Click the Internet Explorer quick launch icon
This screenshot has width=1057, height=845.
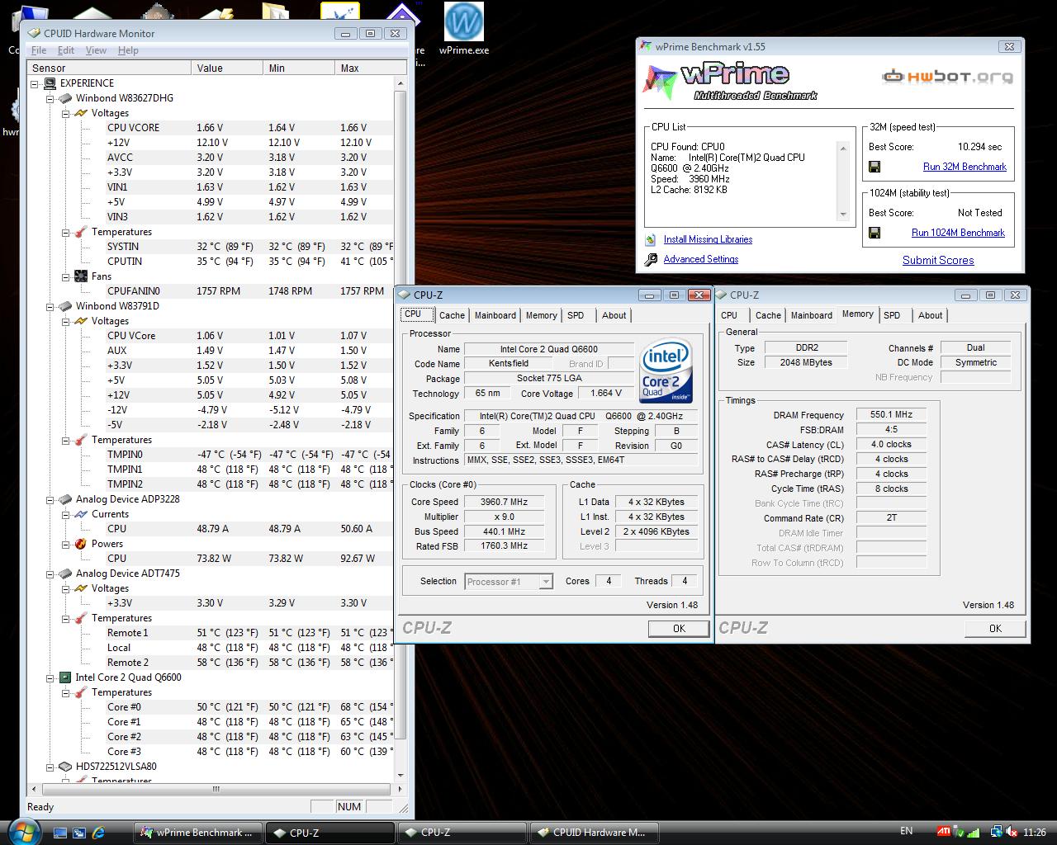point(98,833)
